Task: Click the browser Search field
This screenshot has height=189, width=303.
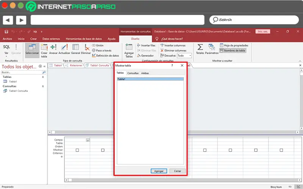Action: [x=254, y=20]
